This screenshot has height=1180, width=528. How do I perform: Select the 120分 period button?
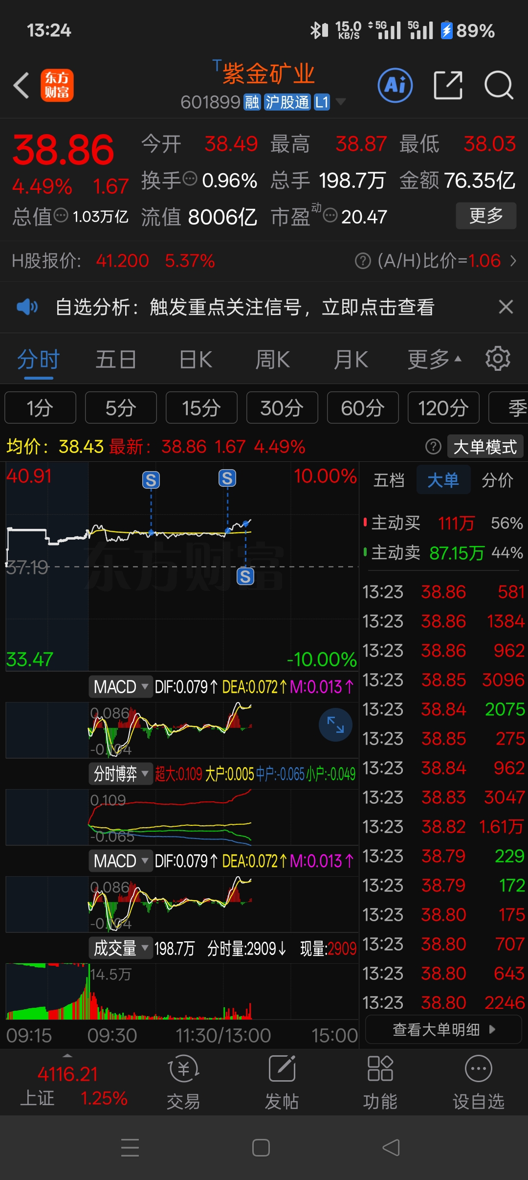(443, 408)
